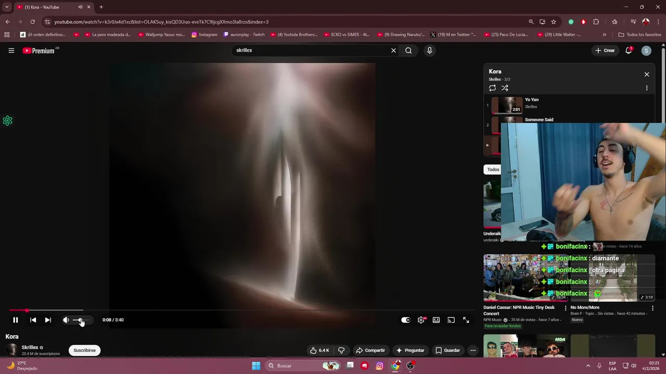Adjust the player volume slider
Screen dimensions: 666x374
81,320
